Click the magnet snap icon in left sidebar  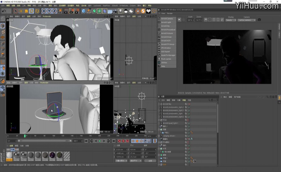(3, 81)
